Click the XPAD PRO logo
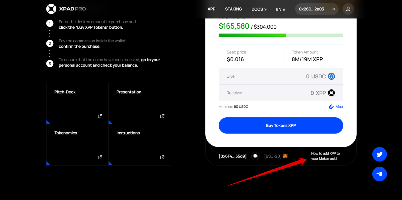The image size is (402, 200). click(x=66, y=9)
